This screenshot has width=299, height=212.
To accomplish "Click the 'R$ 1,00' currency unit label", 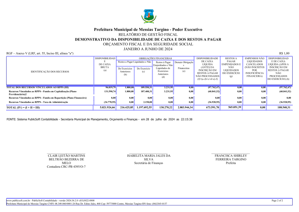I will tap(284, 53).
